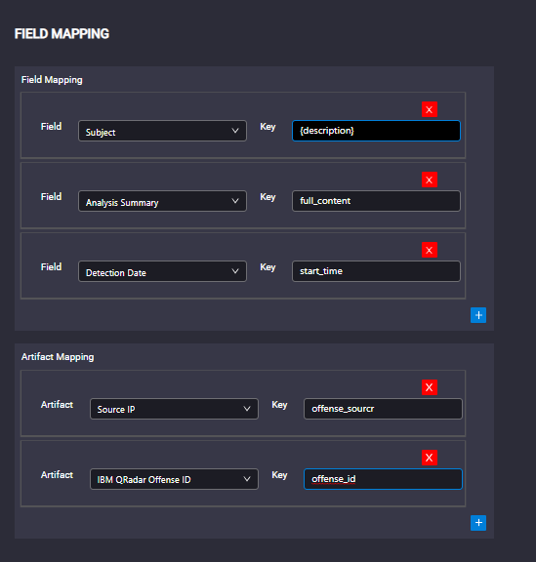Remove the Subject field mapping row
The height and width of the screenshot is (562, 536).
click(x=429, y=109)
